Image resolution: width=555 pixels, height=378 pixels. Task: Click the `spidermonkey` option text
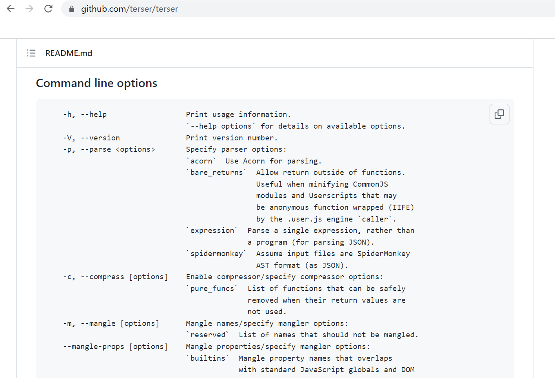point(216,254)
